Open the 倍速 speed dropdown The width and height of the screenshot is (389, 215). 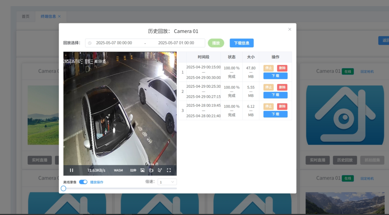(167, 182)
